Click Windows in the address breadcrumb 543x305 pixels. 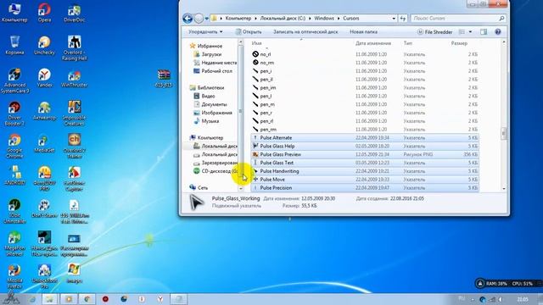[324, 19]
